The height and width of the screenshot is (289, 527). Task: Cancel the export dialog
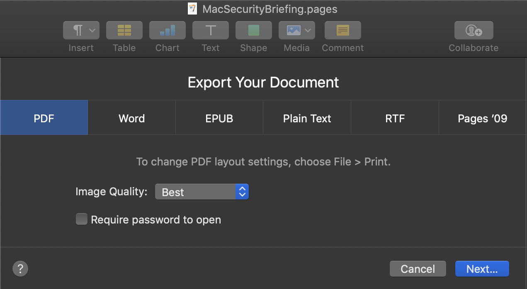click(418, 269)
